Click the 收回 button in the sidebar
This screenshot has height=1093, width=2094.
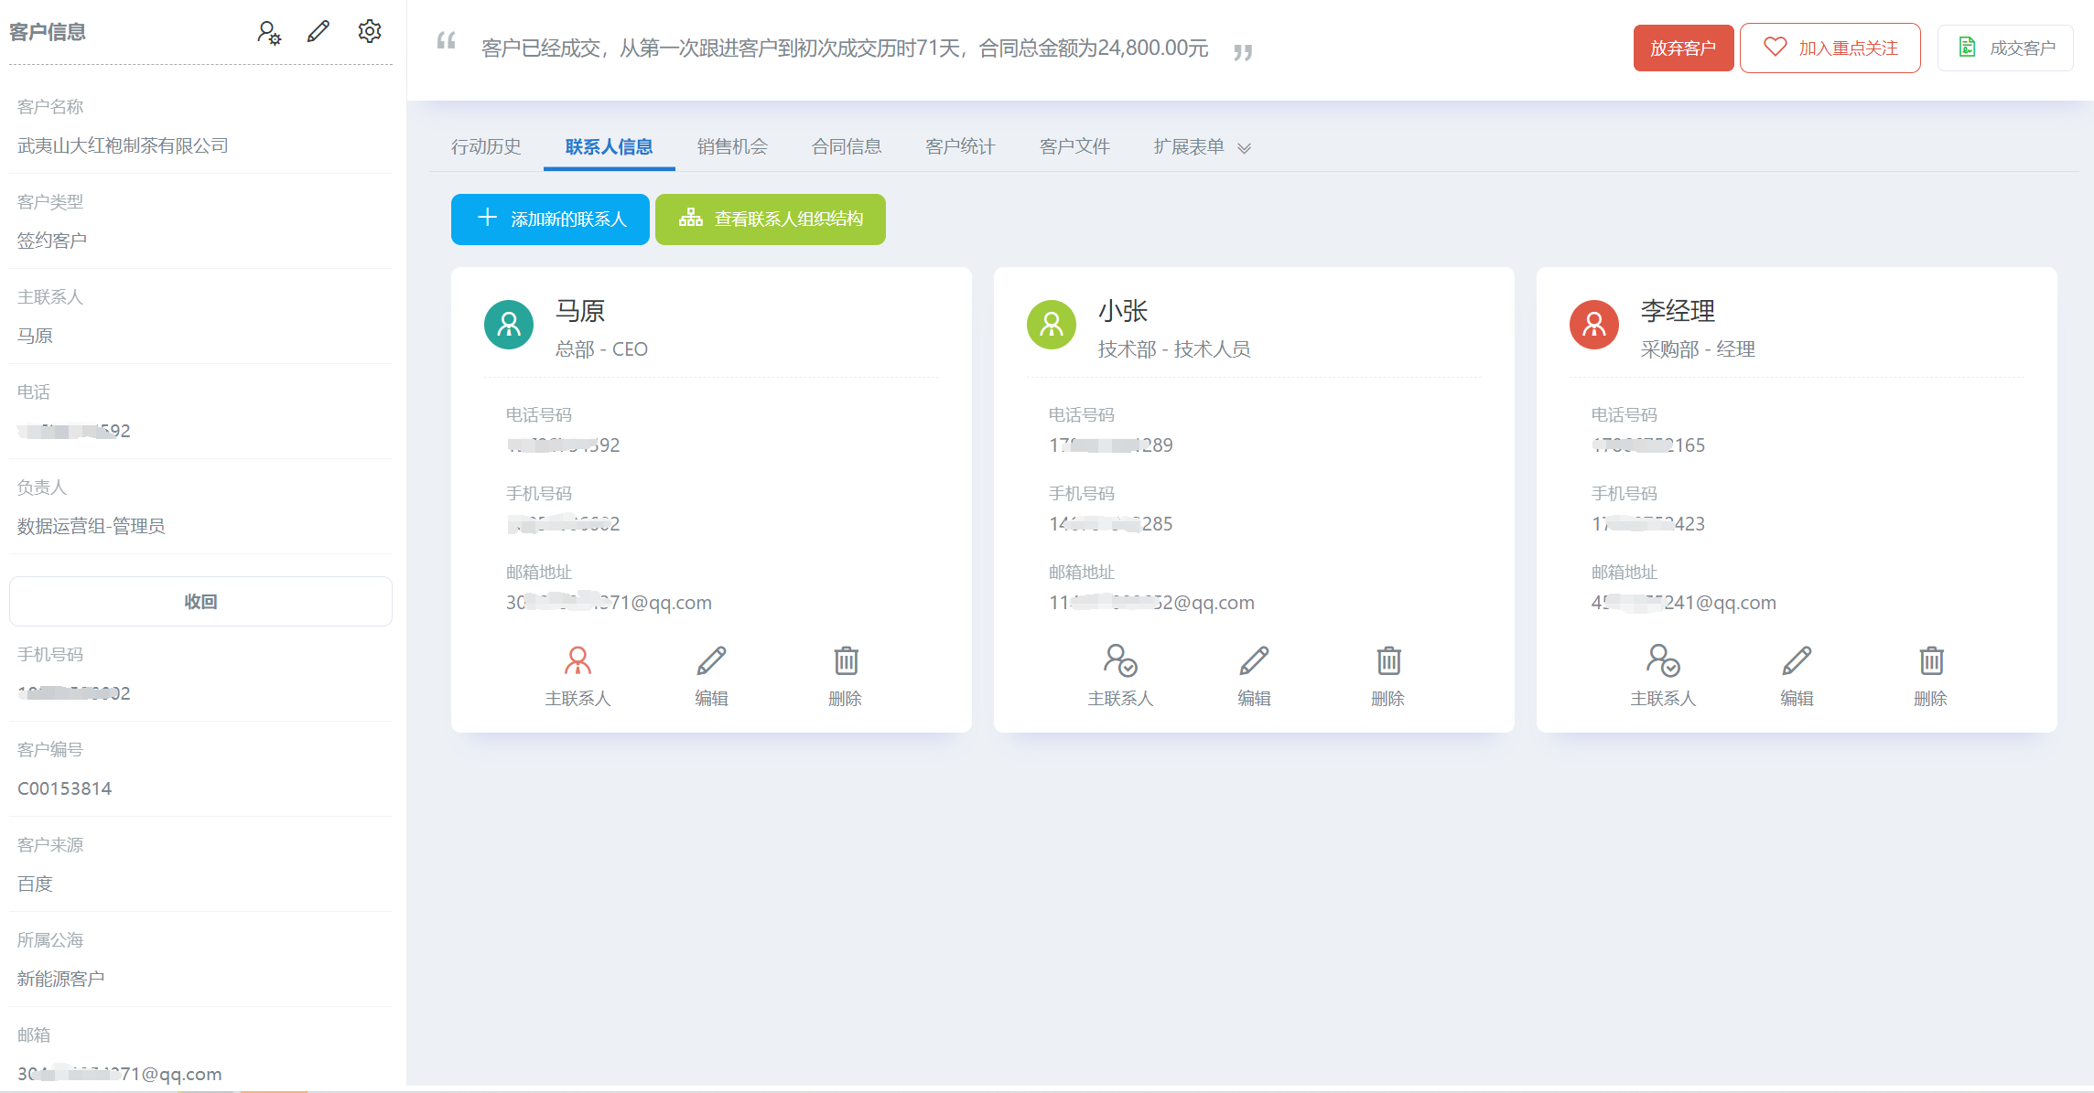pos(200,601)
